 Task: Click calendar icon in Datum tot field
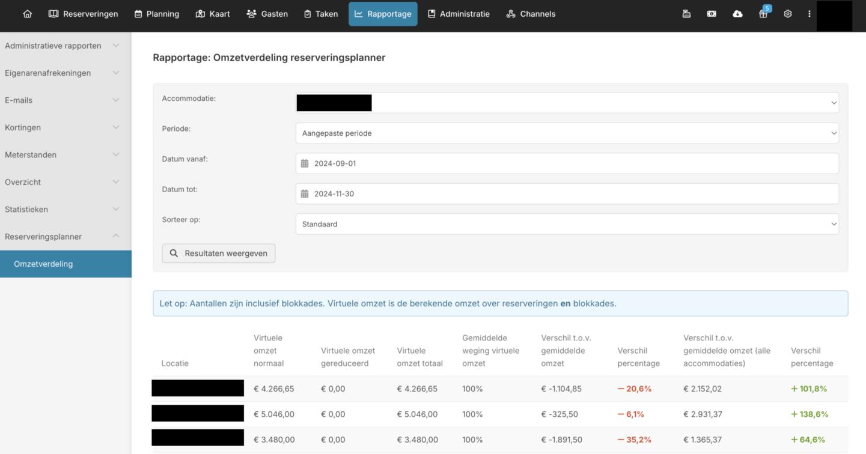coord(305,194)
